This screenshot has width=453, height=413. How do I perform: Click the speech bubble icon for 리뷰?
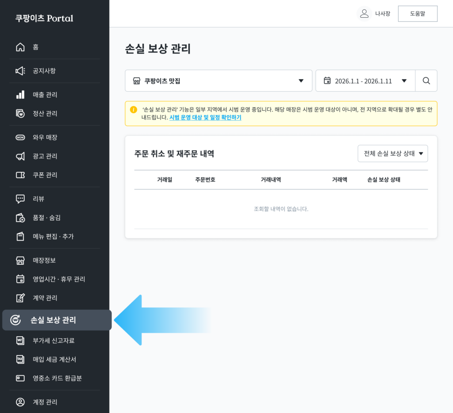coord(20,199)
